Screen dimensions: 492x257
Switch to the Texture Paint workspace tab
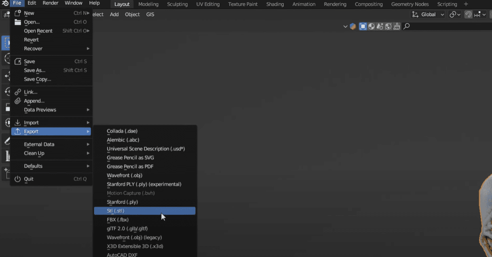click(243, 4)
